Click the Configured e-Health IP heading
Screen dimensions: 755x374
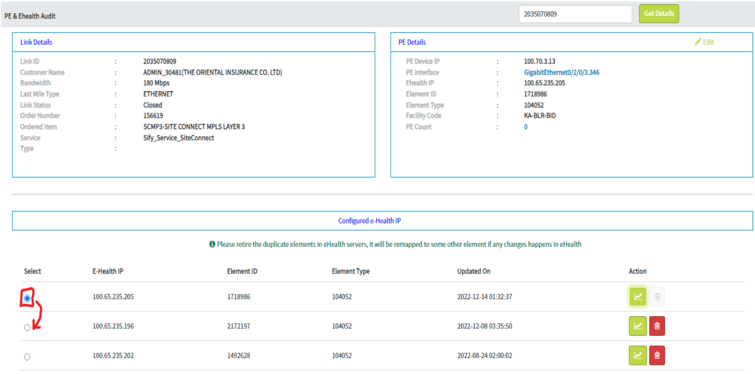coord(370,221)
